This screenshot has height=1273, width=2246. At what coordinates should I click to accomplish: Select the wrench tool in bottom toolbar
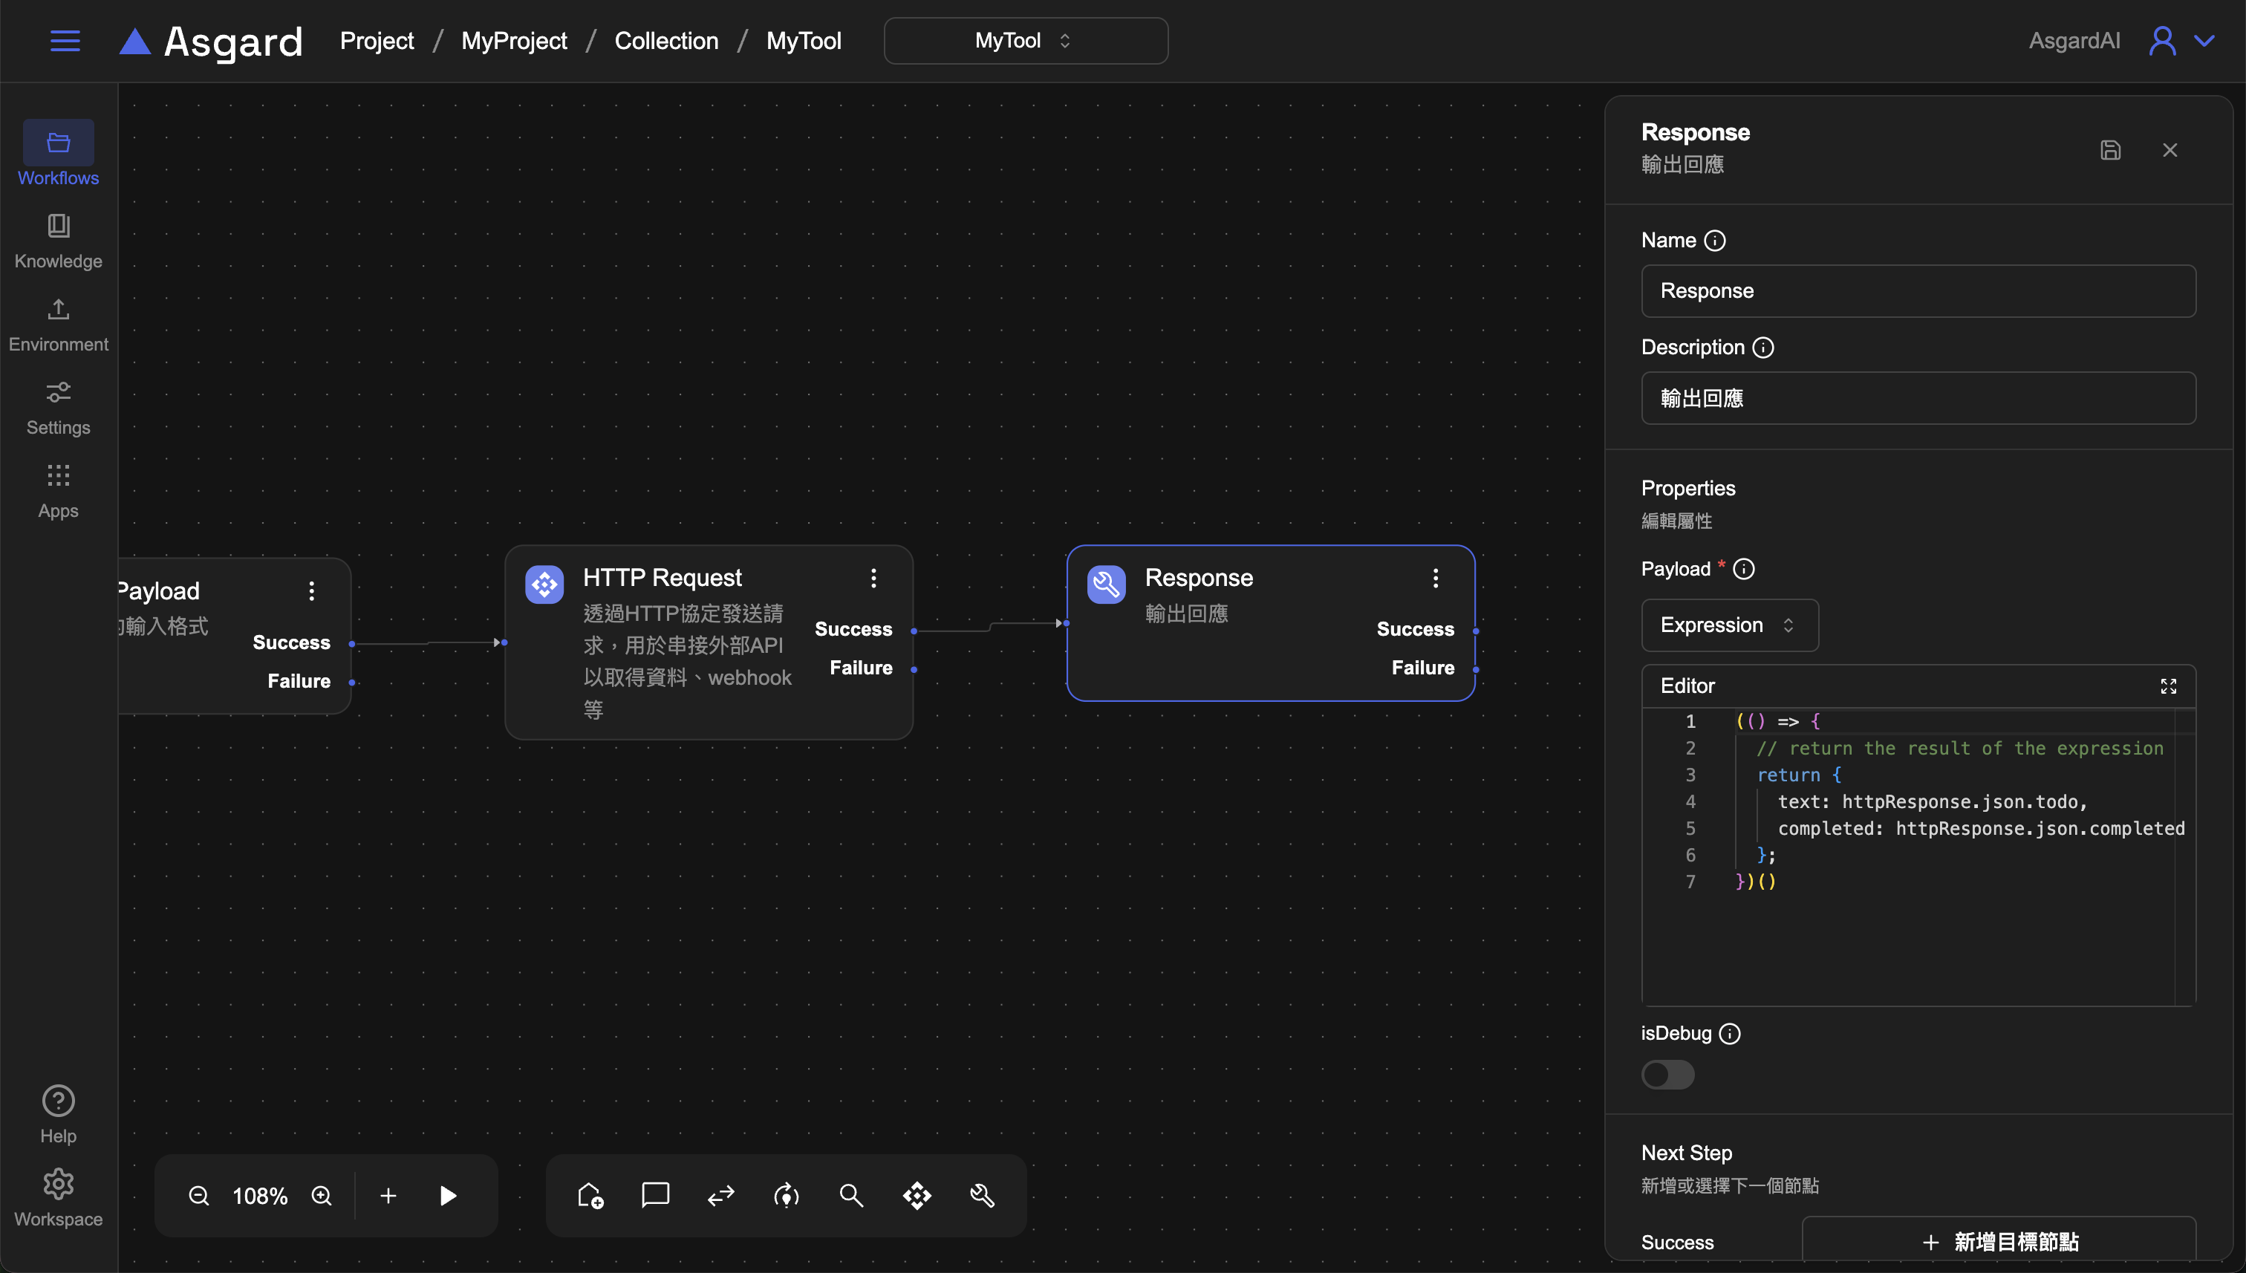pos(982,1195)
